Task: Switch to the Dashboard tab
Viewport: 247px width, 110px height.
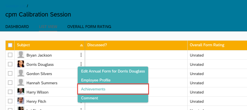Action: tap(17, 27)
